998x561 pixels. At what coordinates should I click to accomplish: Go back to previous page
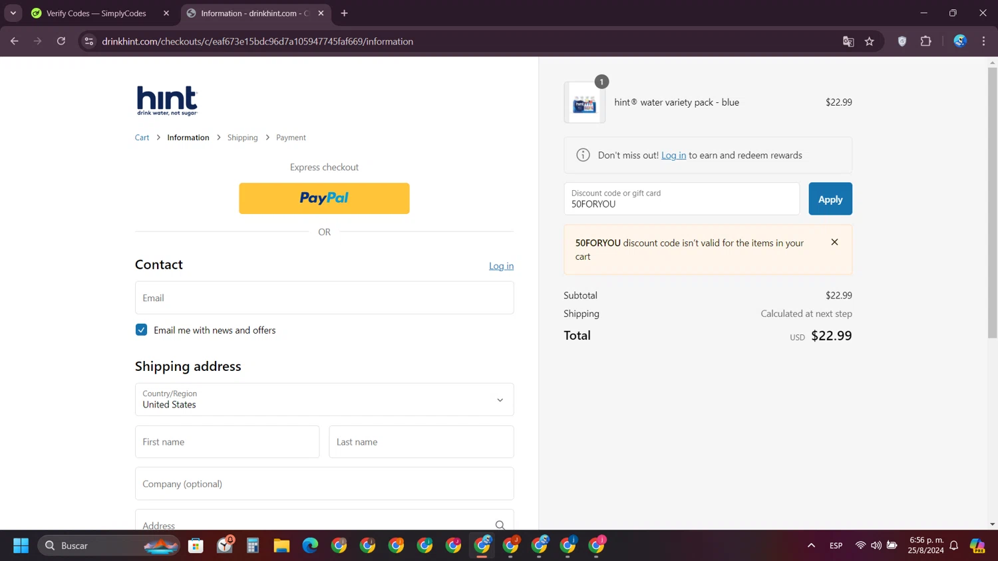coord(15,41)
